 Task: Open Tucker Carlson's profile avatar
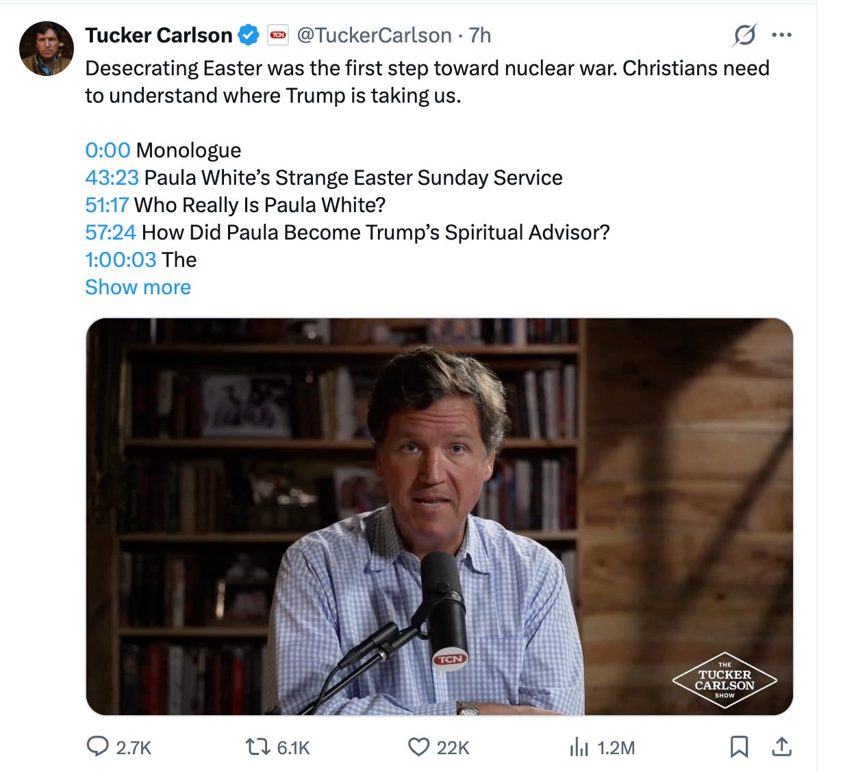coord(47,49)
